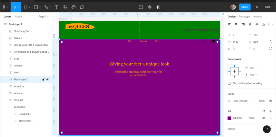Align selection horizontal centers
Image resolution: width=276 pixels, height=137 pixels.
click(236, 24)
